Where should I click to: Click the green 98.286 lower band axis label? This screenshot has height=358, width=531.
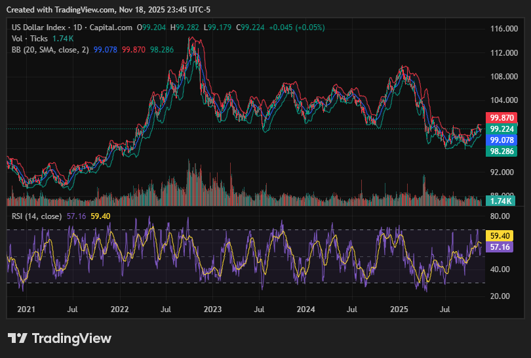tap(503, 151)
